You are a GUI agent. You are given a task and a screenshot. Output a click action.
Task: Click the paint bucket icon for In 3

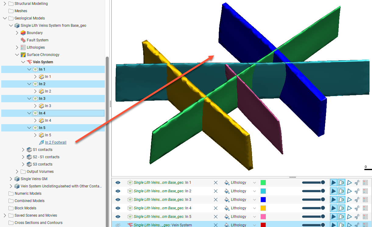(x=227, y=200)
